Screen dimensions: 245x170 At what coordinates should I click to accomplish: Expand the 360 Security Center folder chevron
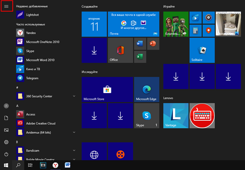74,96
